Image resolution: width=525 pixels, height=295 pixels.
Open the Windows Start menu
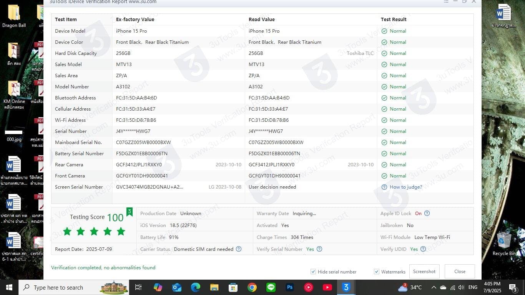click(x=9, y=287)
